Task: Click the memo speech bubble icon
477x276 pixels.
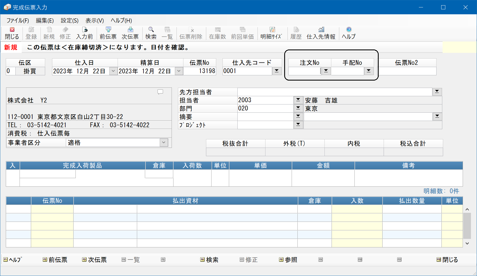Action: pyautogui.click(x=160, y=92)
